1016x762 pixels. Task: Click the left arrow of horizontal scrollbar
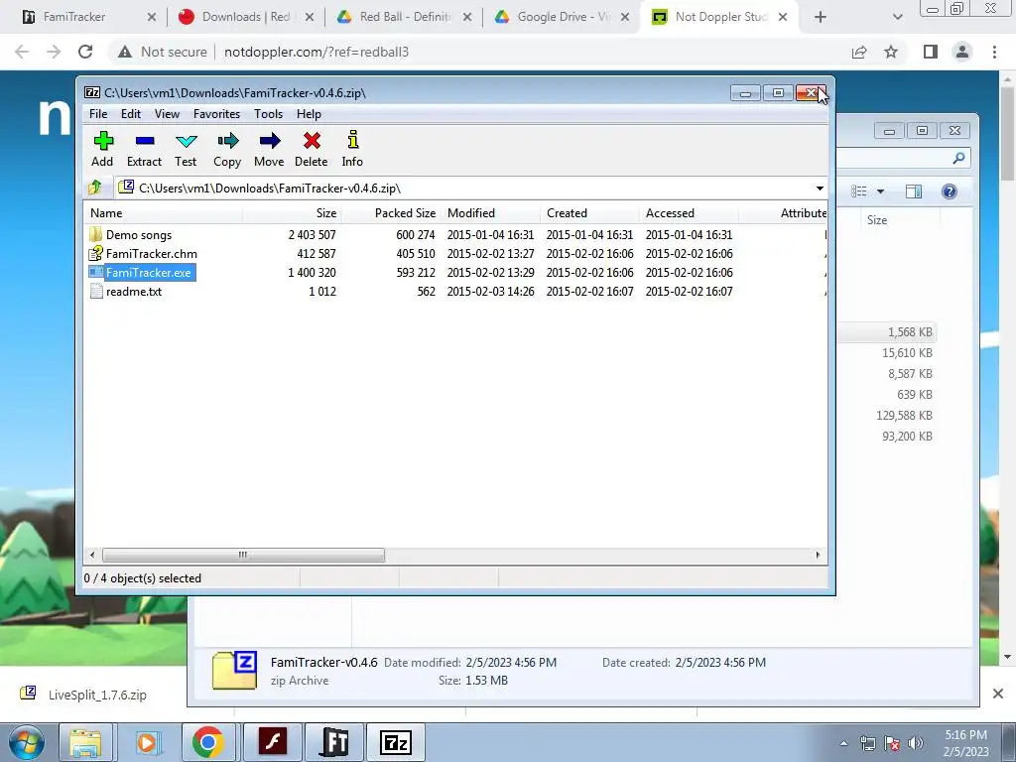click(x=92, y=555)
